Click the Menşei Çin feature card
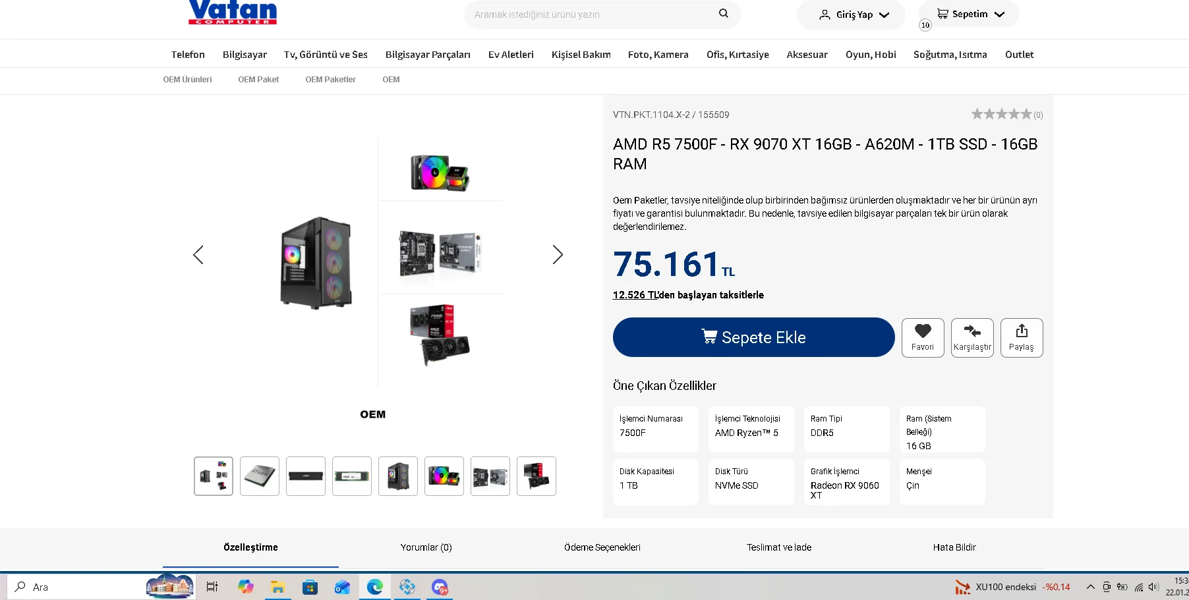The image size is (1189, 600). (x=942, y=482)
